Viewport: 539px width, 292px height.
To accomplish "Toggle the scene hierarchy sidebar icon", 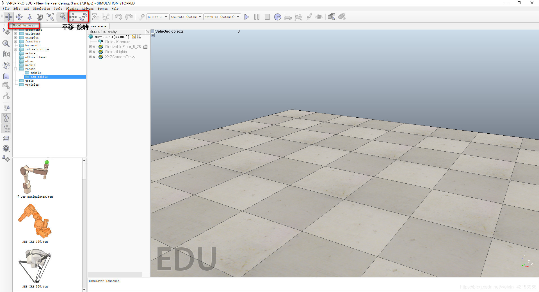I will click(6, 128).
